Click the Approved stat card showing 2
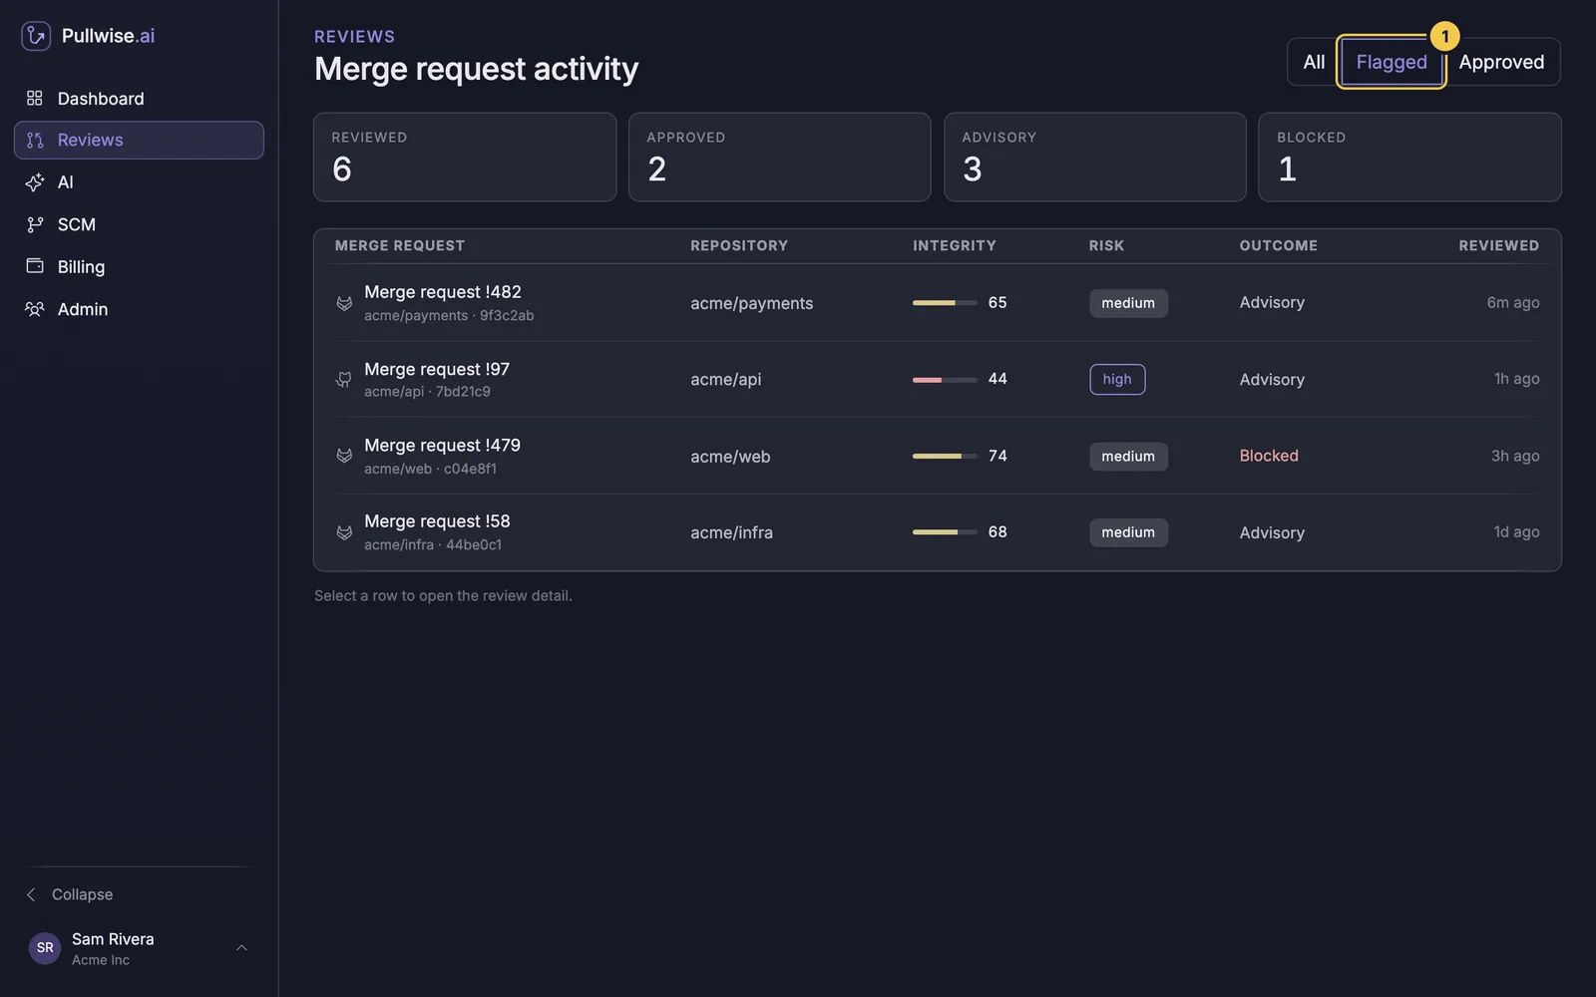 coord(780,158)
